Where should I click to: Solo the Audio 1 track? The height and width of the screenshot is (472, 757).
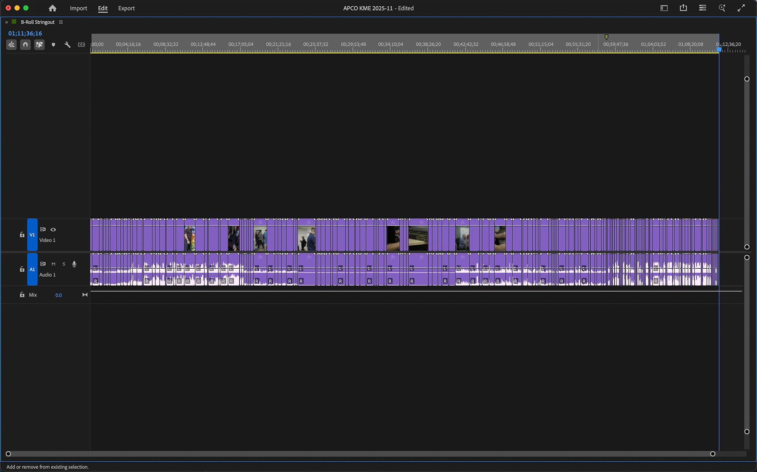[63, 264]
